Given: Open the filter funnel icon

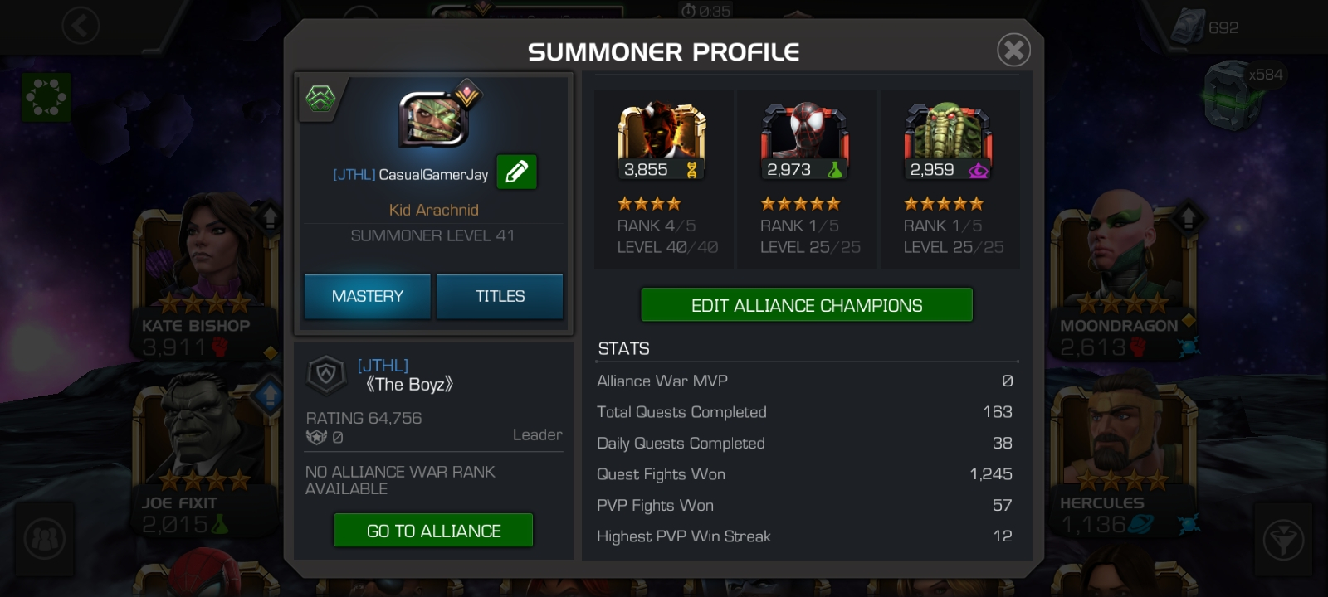Looking at the screenshot, I should point(1282,541).
